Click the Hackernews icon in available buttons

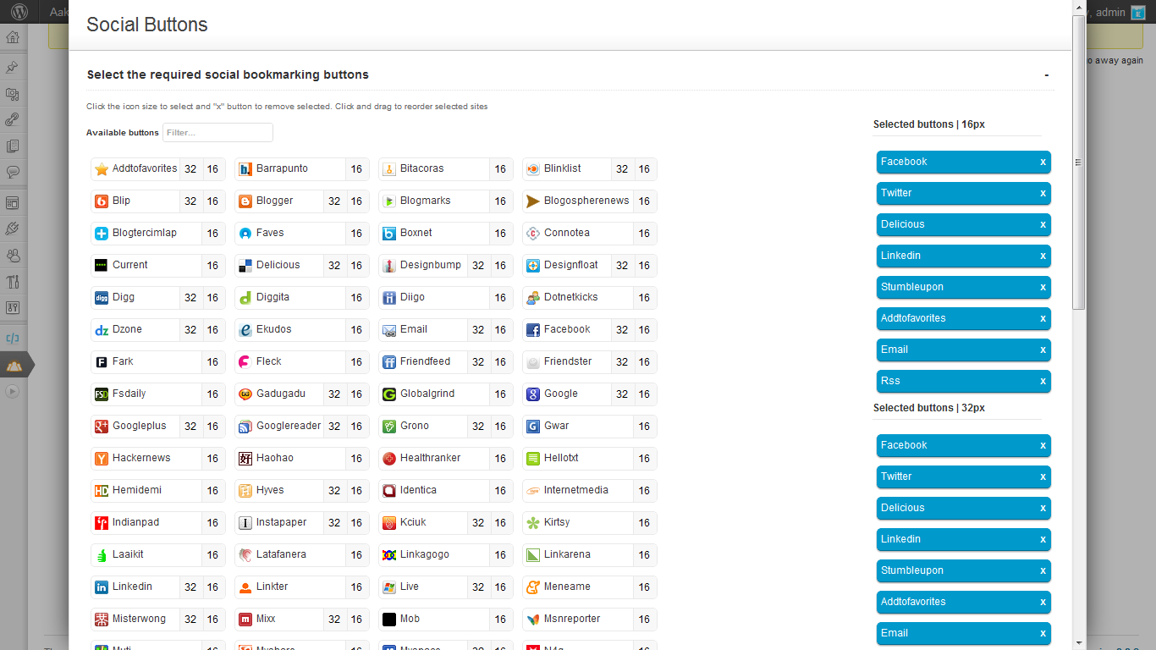pyautogui.click(x=102, y=459)
